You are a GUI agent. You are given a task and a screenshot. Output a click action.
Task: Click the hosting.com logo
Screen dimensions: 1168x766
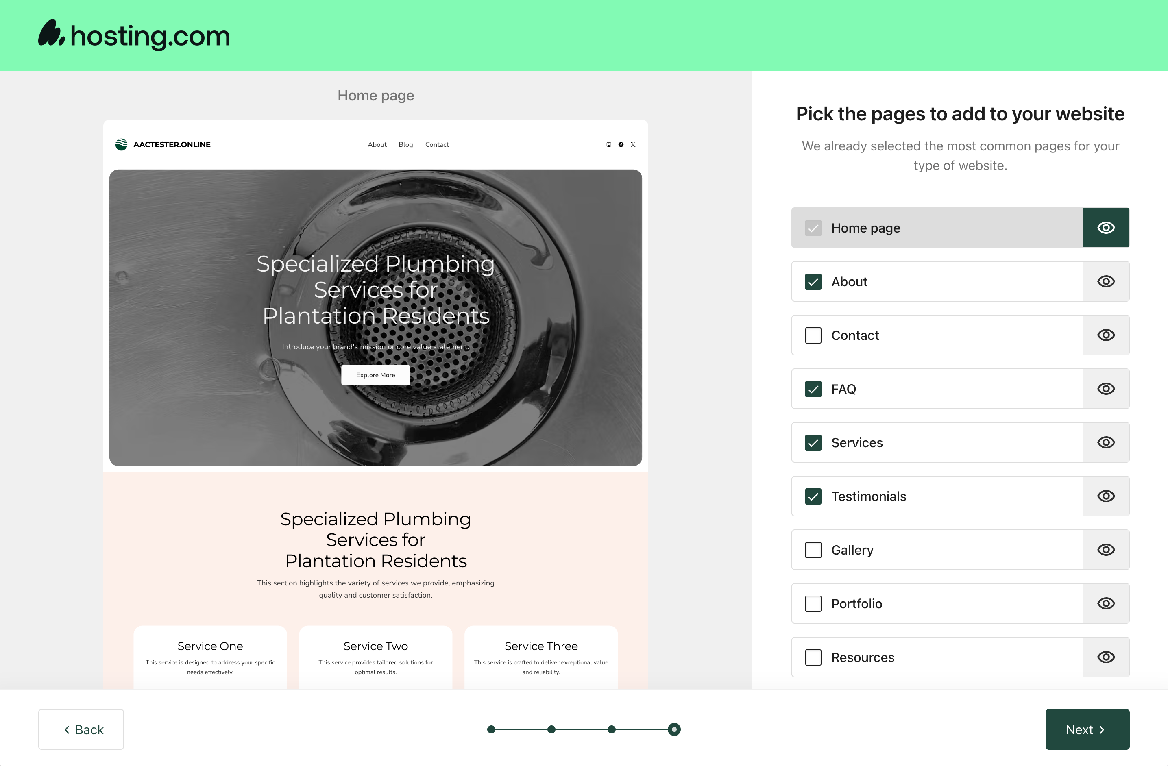coord(134,35)
